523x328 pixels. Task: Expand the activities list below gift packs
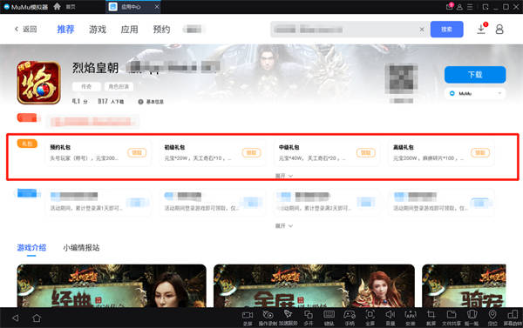click(284, 225)
